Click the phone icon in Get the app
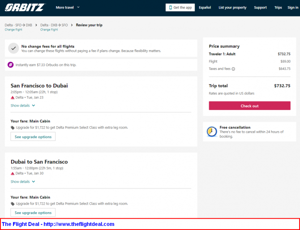Image resolution: width=300 pixels, height=230 pixels. click(170, 8)
